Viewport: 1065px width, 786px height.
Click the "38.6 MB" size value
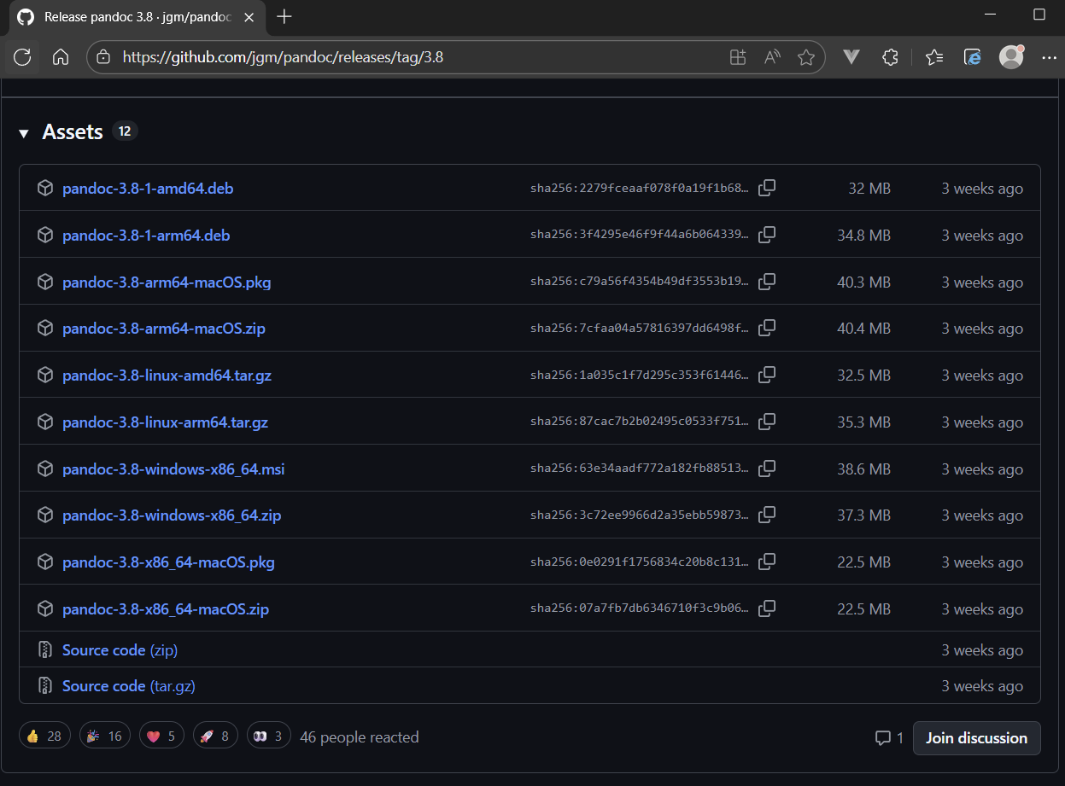(x=863, y=469)
